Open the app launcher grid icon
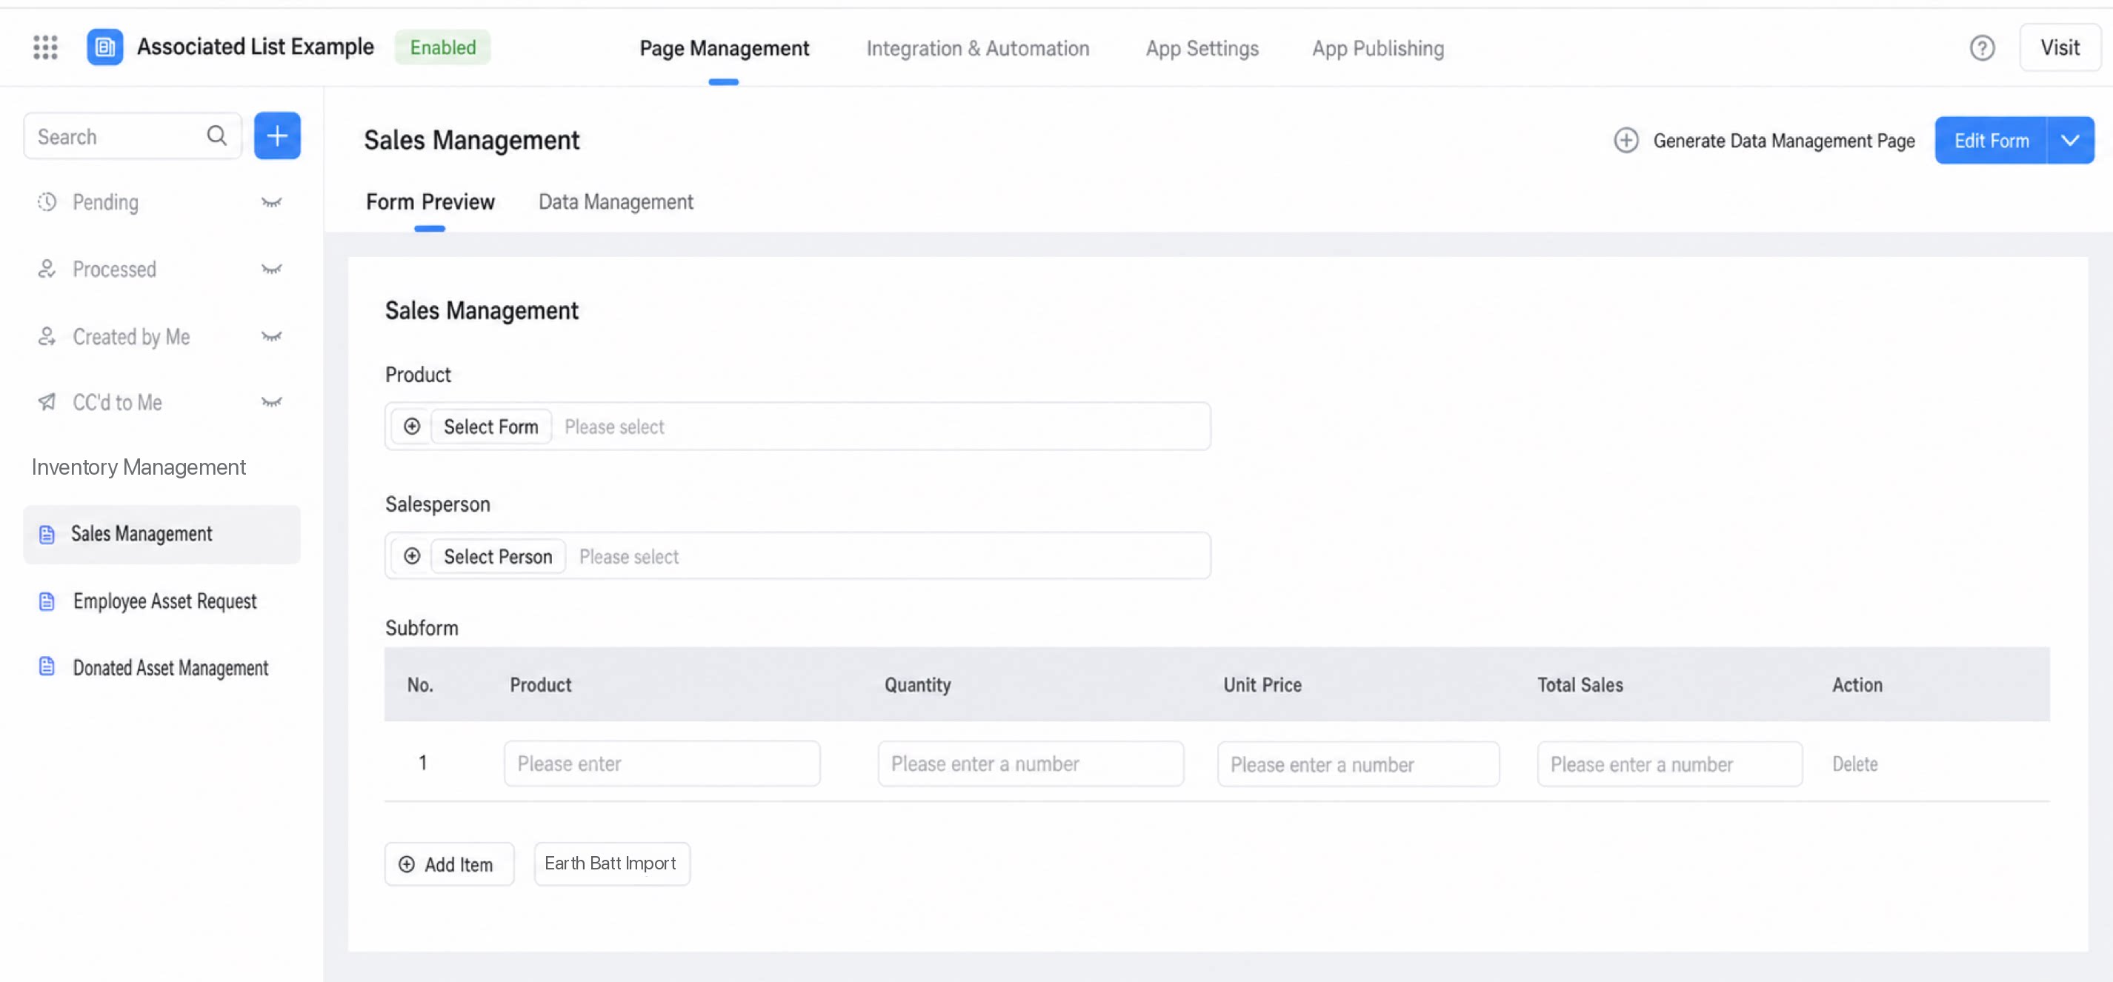 (x=45, y=47)
